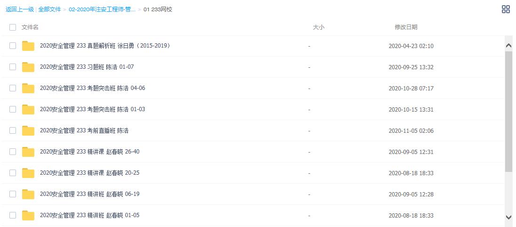Toggle the select-all checkbox beside 文件名
The image size is (516, 227).
[13, 27]
